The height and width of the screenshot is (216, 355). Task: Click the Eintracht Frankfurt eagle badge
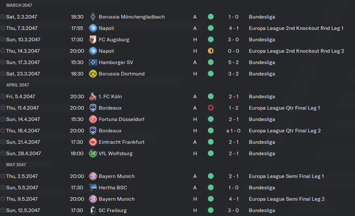[x=93, y=142]
